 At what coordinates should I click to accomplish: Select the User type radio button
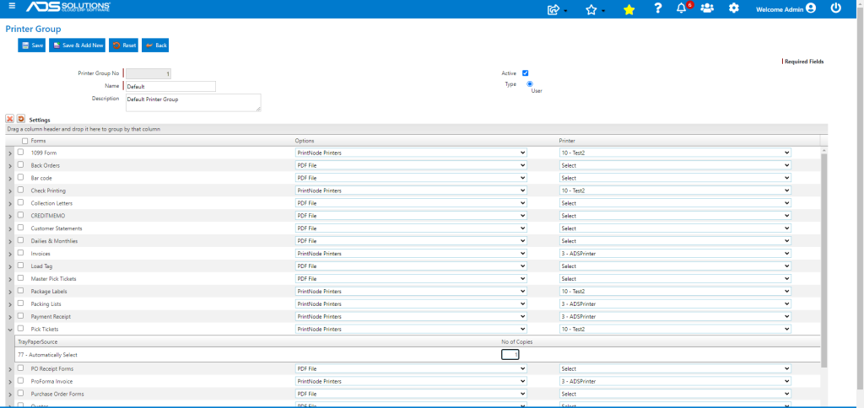coord(530,84)
